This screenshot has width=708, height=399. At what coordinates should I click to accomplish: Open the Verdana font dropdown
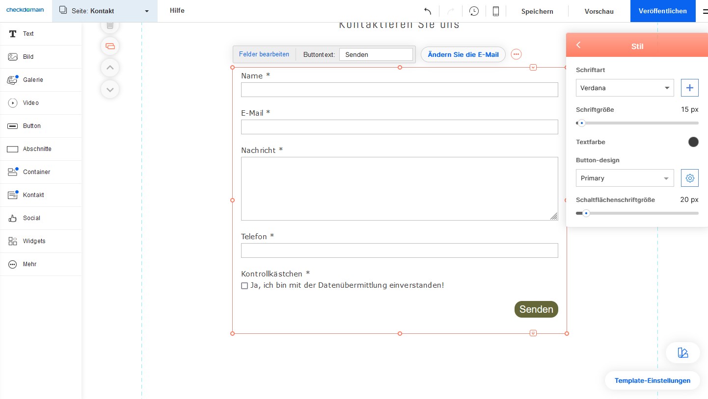click(x=625, y=88)
